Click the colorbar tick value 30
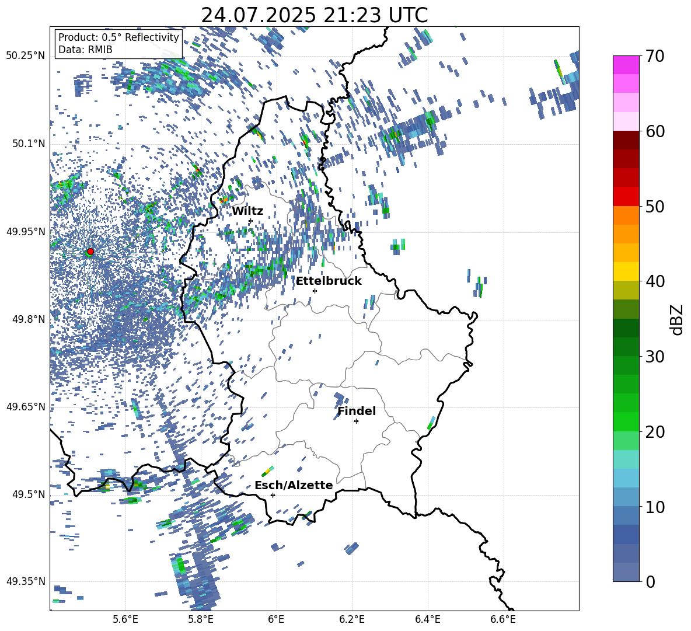Screen dimensions: 691x631 tap(654, 357)
